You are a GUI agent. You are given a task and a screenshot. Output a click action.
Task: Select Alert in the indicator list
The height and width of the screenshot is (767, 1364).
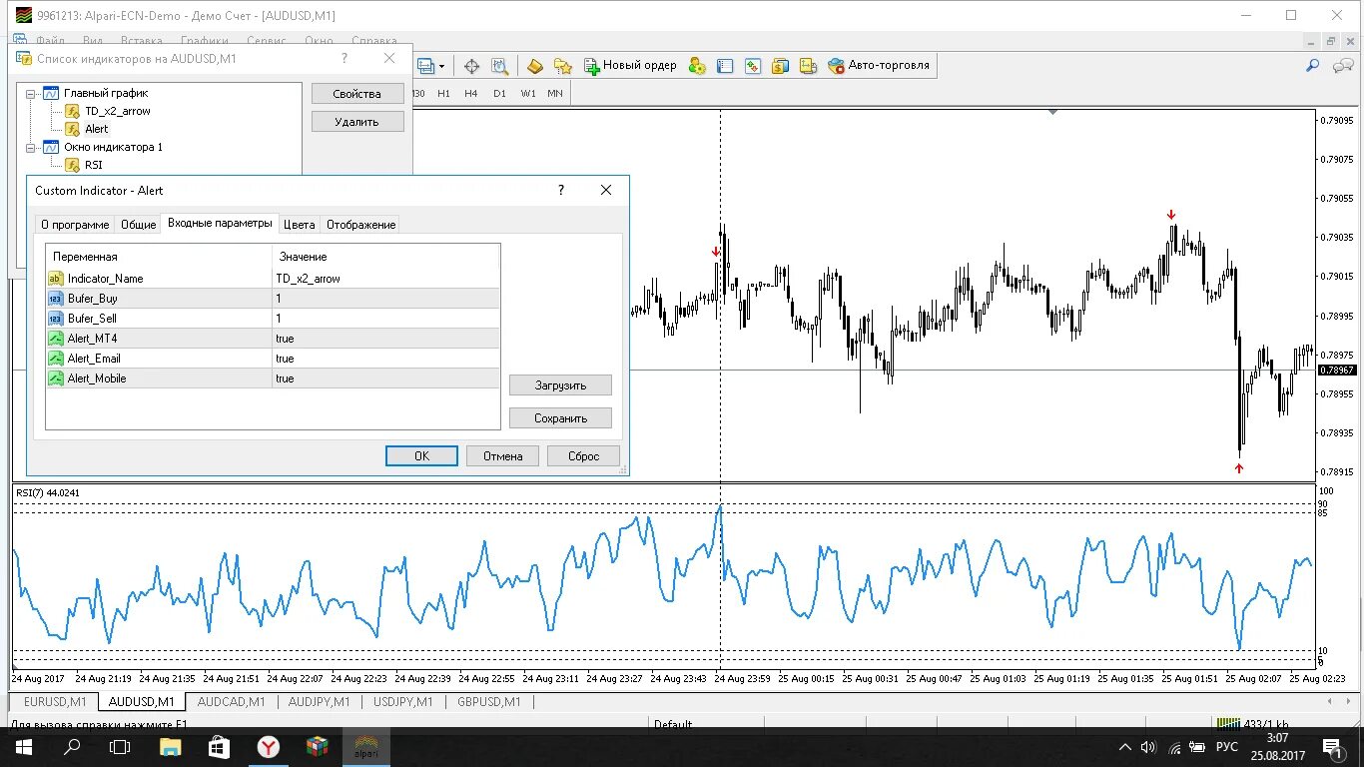(x=97, y=129)
